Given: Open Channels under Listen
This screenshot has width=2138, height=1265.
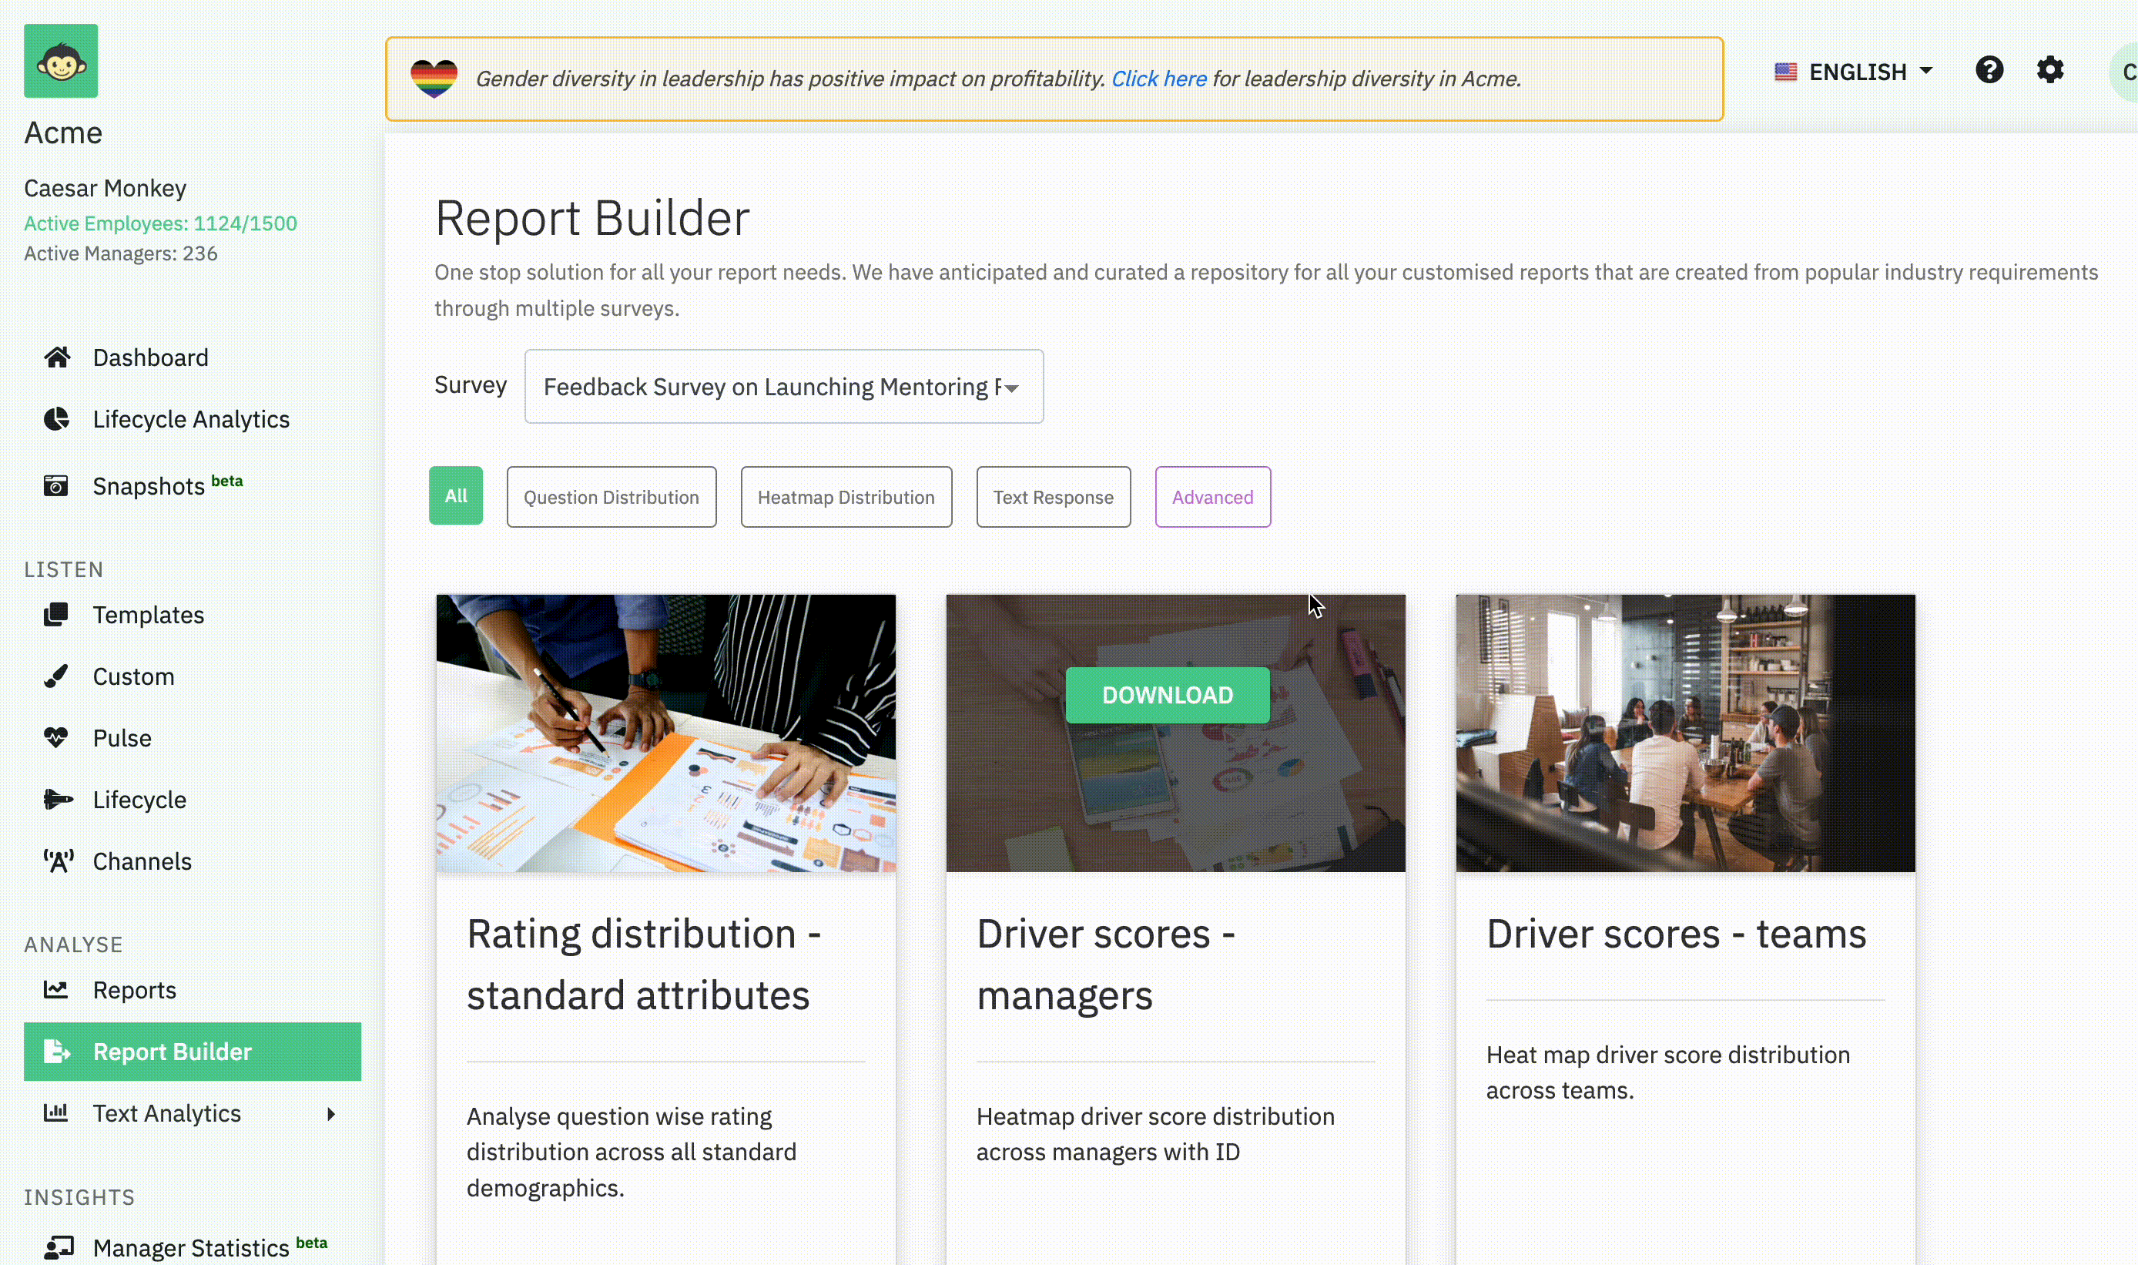Looking at the screenshot, I should pyautogui.click(x=142, y=861).
